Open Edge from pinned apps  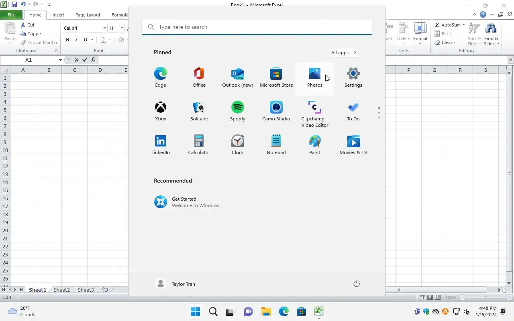pos(160,77)
